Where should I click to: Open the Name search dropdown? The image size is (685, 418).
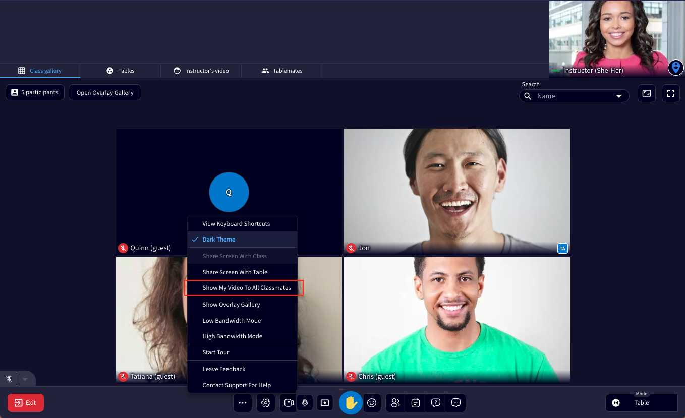pyautogui.click(x=619, y=96)
